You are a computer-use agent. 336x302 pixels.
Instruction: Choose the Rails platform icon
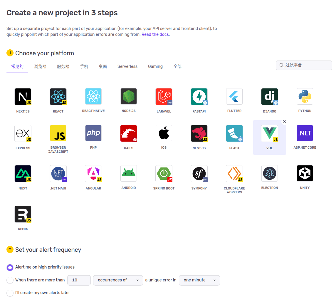tap(129, 133)
